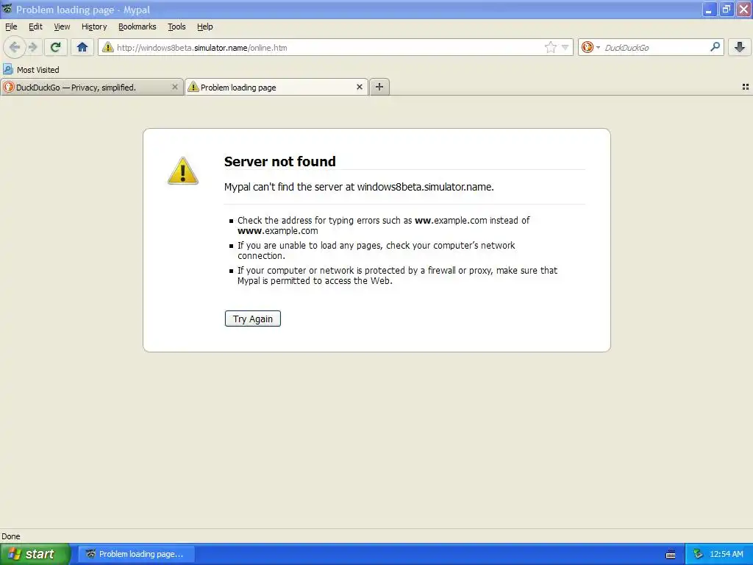Restore down the Mypal window
Viewport: 753px width, 565px height.
(727, 10)
